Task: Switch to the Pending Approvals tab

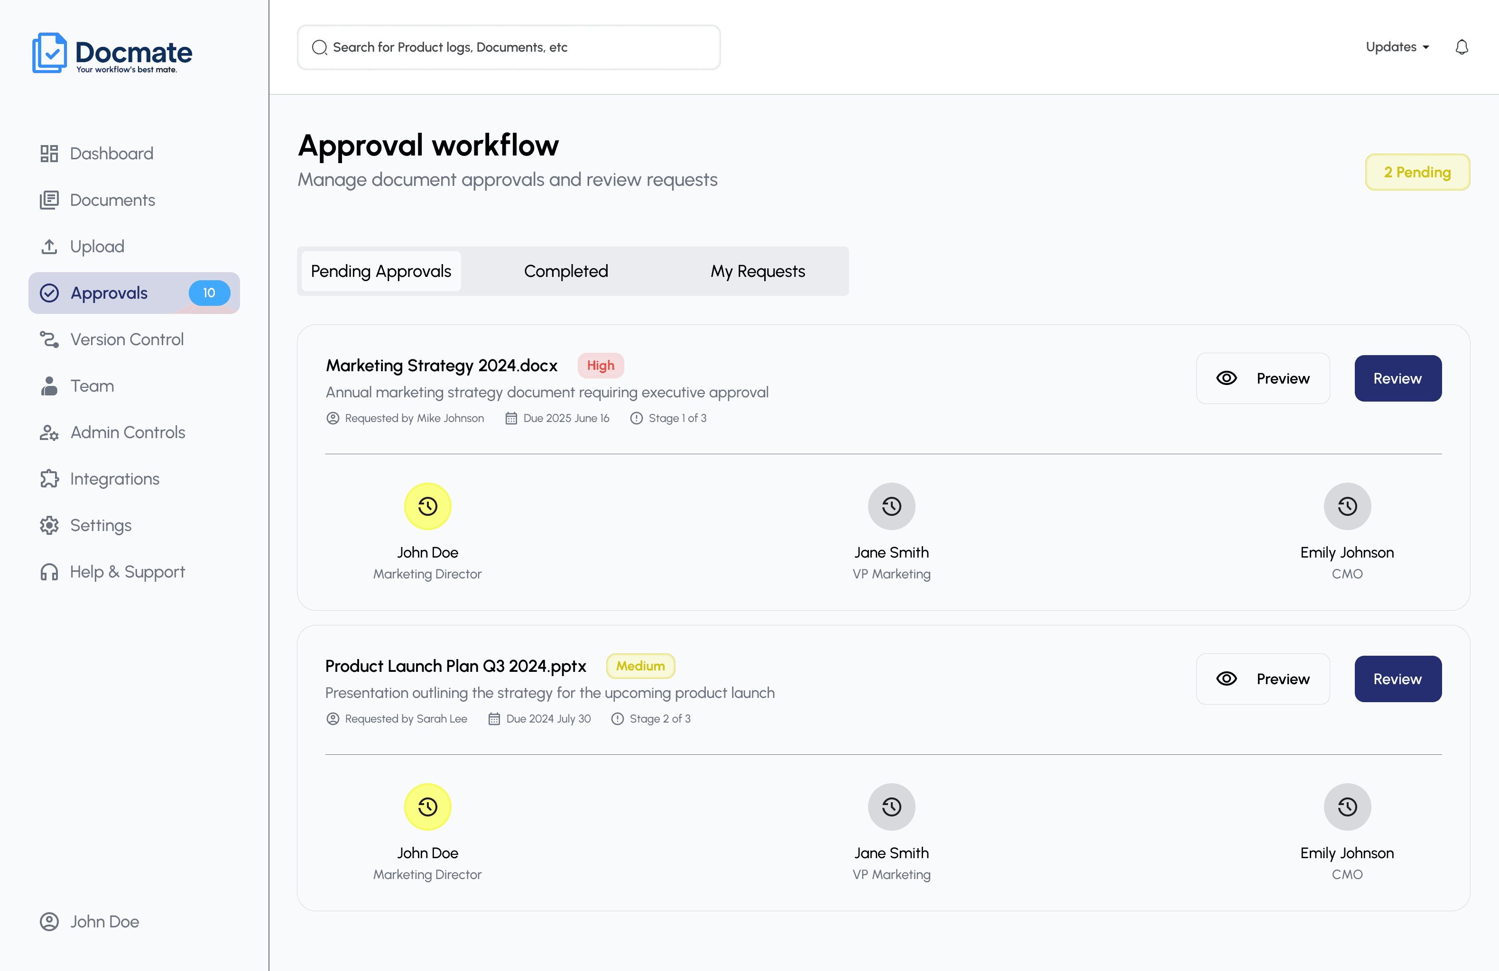Action: (381, 271)
